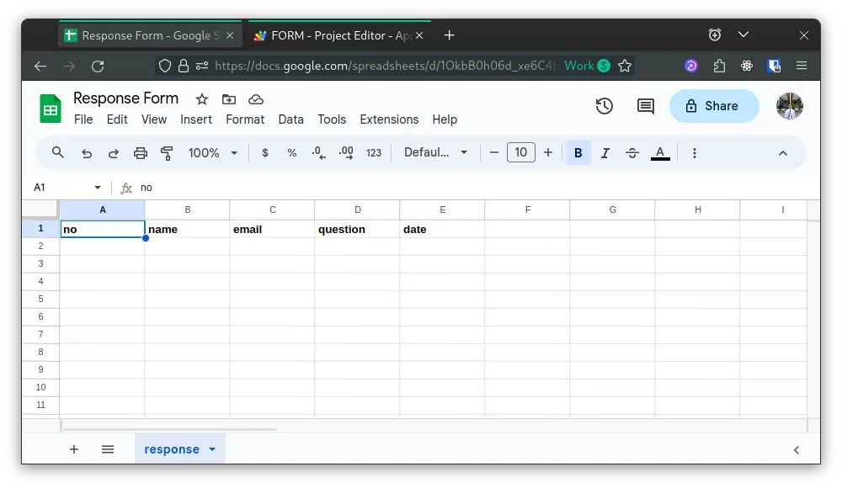Toggle strikethrough formatting

(632, 152)
